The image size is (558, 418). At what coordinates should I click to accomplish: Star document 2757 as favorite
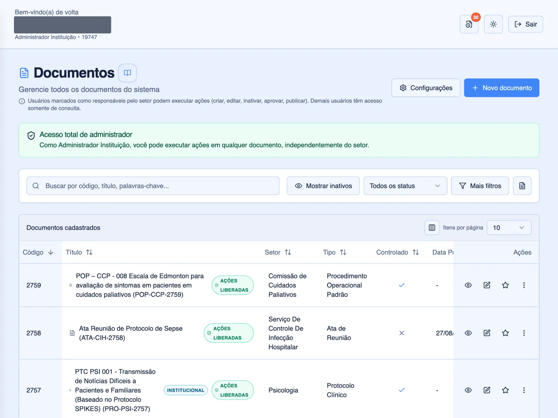505,390
